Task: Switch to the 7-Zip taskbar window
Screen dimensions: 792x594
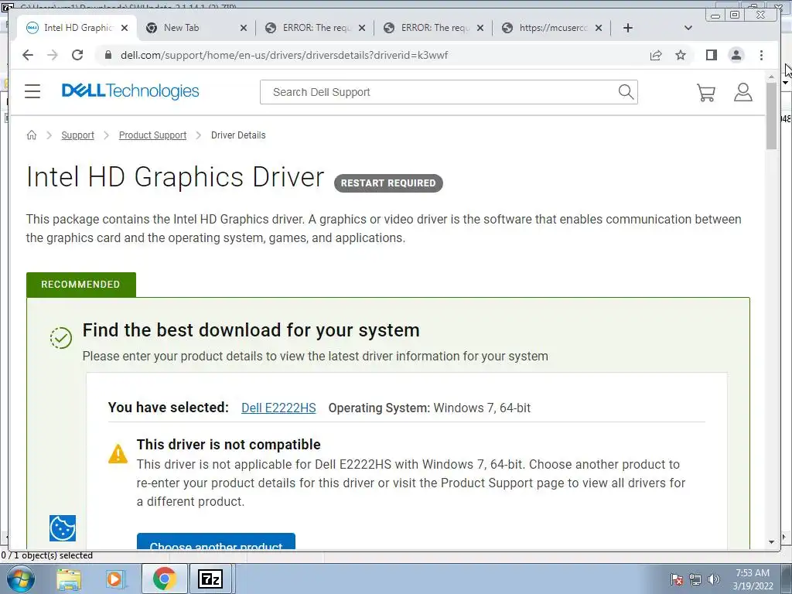Action: pos(210,579)
